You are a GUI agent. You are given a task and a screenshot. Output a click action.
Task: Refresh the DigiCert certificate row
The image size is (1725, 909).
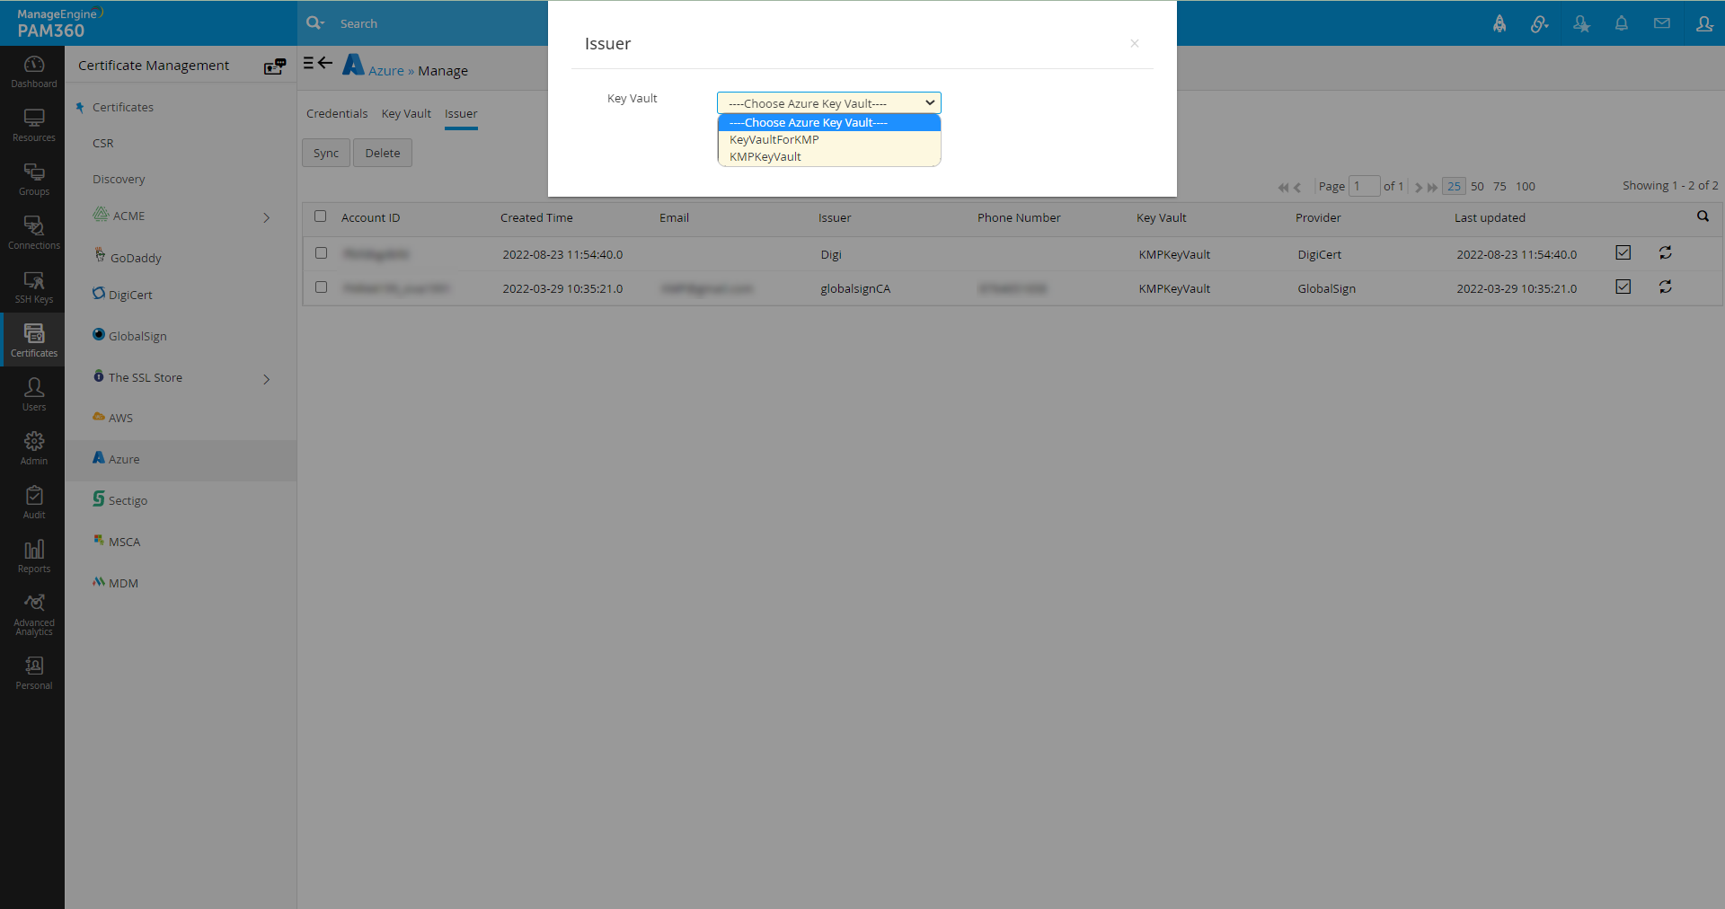[1665, 252]
